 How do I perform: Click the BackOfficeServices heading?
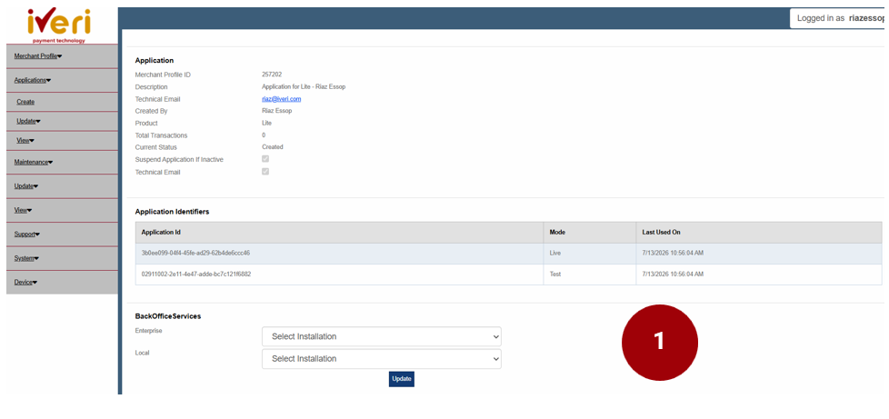coord(168,316)
